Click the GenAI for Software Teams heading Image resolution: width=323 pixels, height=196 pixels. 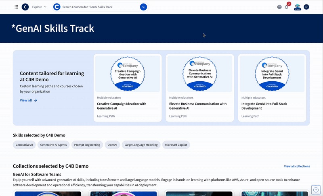[x=37, y=174]
